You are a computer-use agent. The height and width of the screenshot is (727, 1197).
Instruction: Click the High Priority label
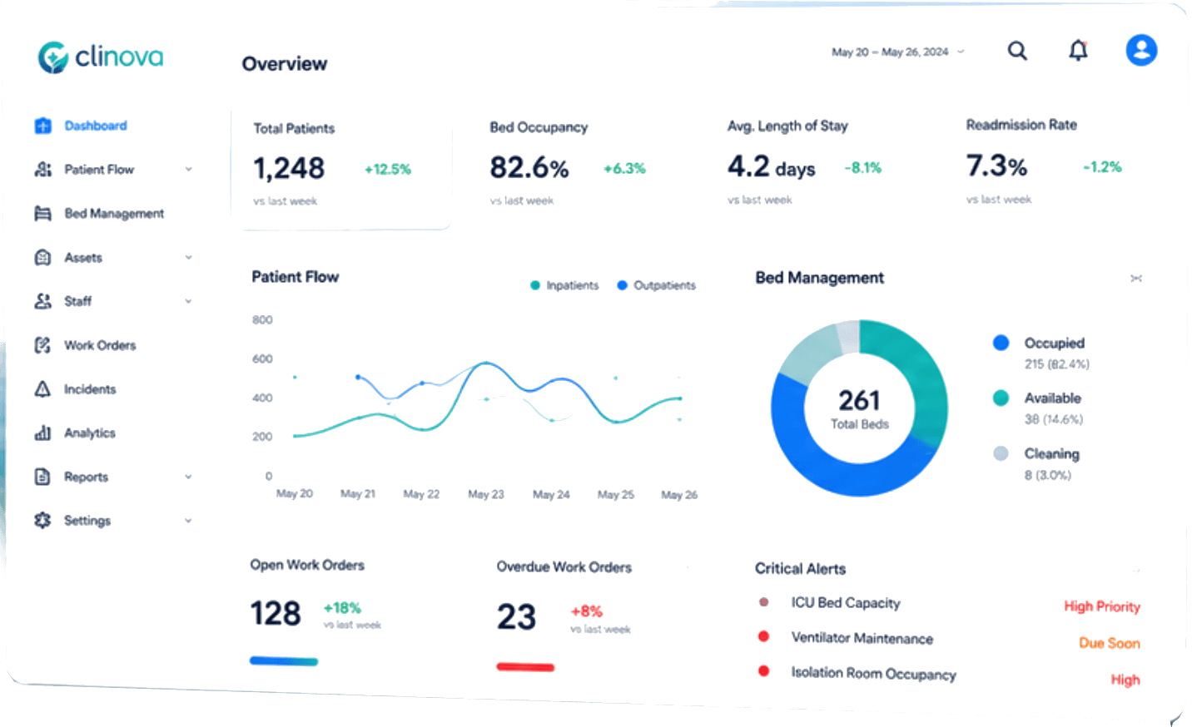(x=1102, y=606)
